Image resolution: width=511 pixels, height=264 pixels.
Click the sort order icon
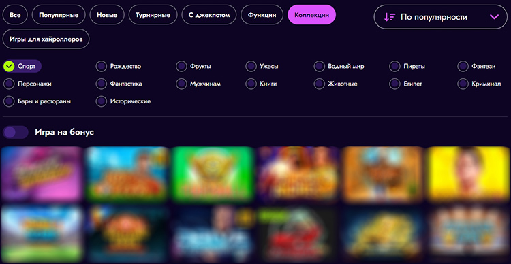click(x=390, y=17)
